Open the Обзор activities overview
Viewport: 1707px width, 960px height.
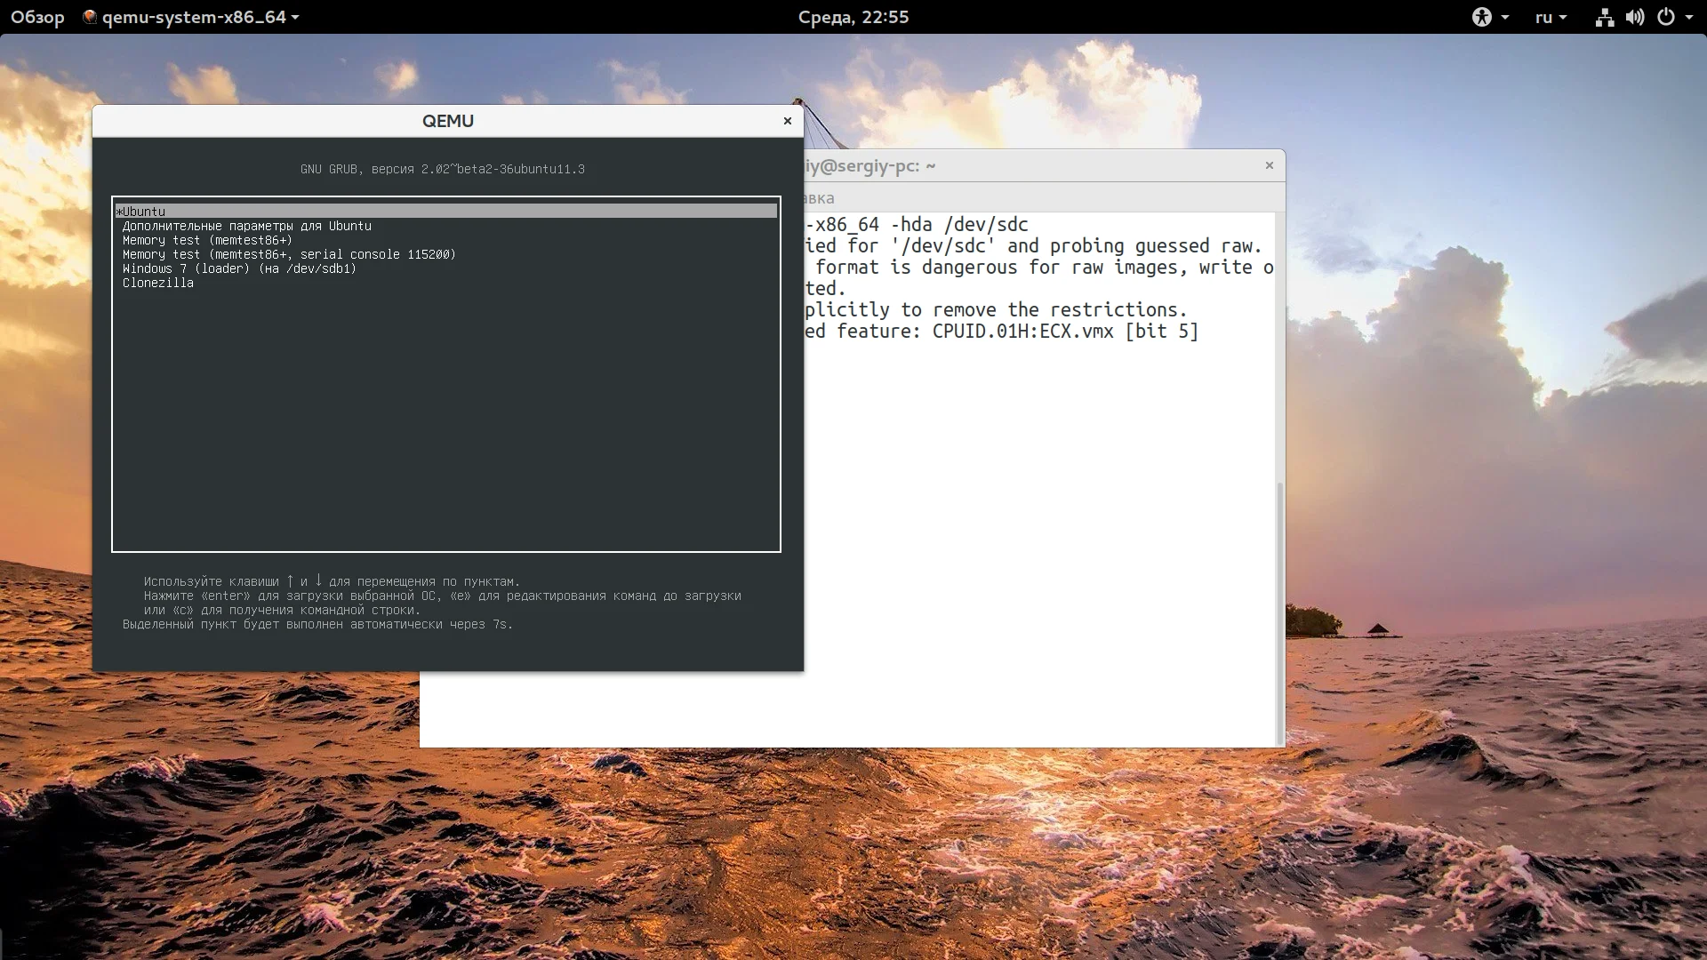(37, 17)
